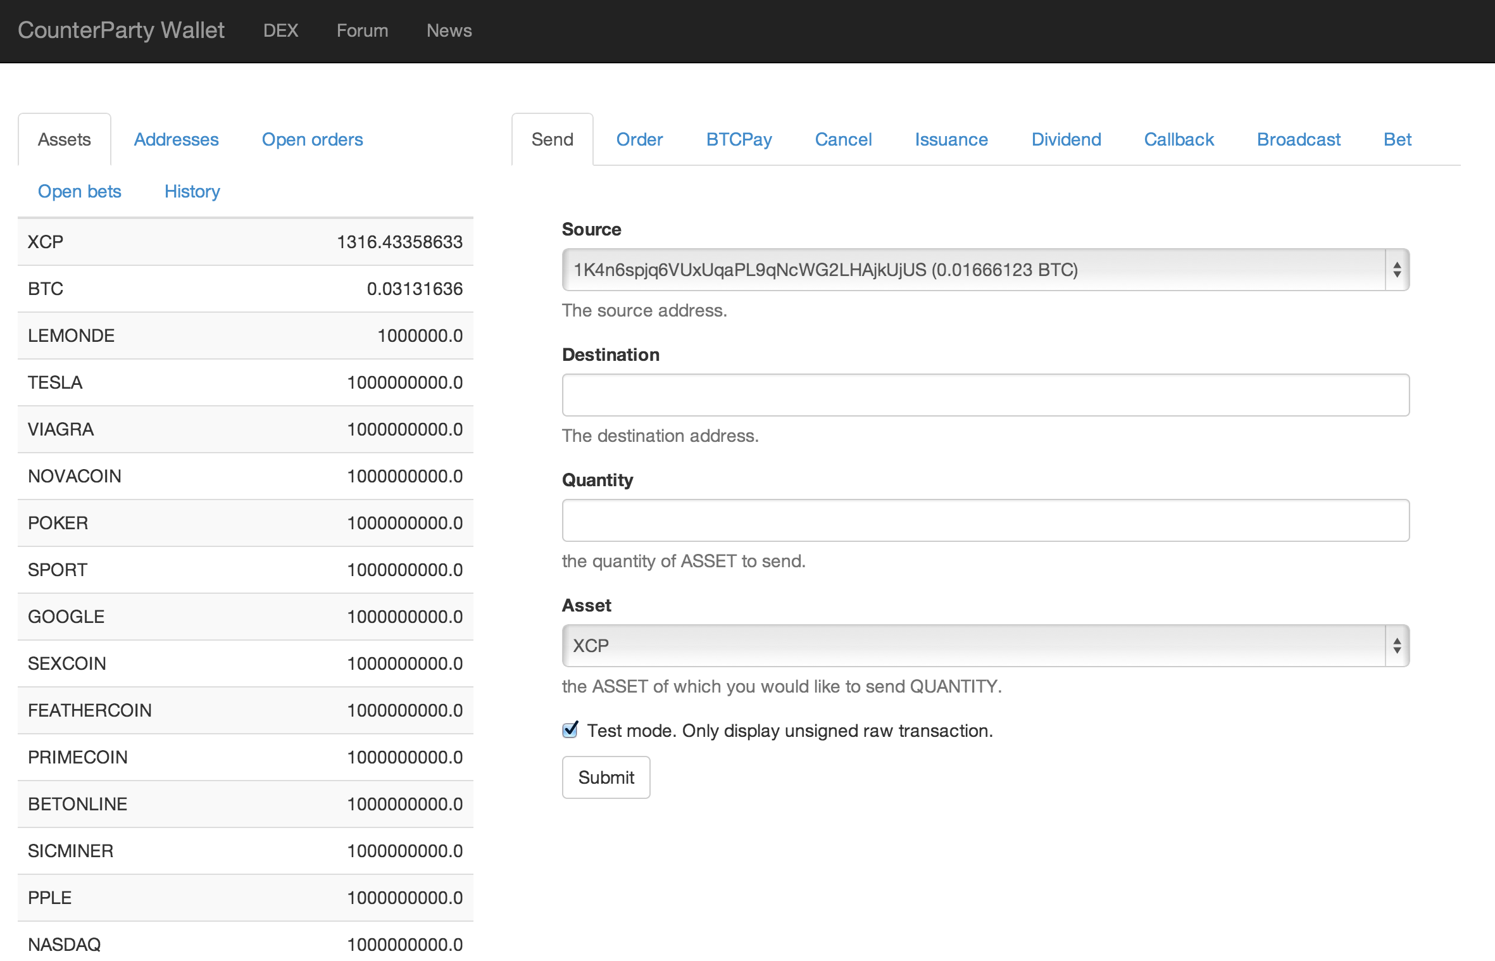Switch to the Bet tab
1495x961 pixels.
click(x=1397, y=139)
